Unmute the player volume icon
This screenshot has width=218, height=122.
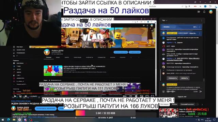click(x=26, y=96)
